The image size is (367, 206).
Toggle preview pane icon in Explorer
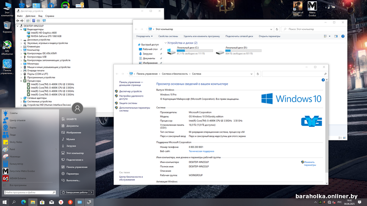pos(336,36)
